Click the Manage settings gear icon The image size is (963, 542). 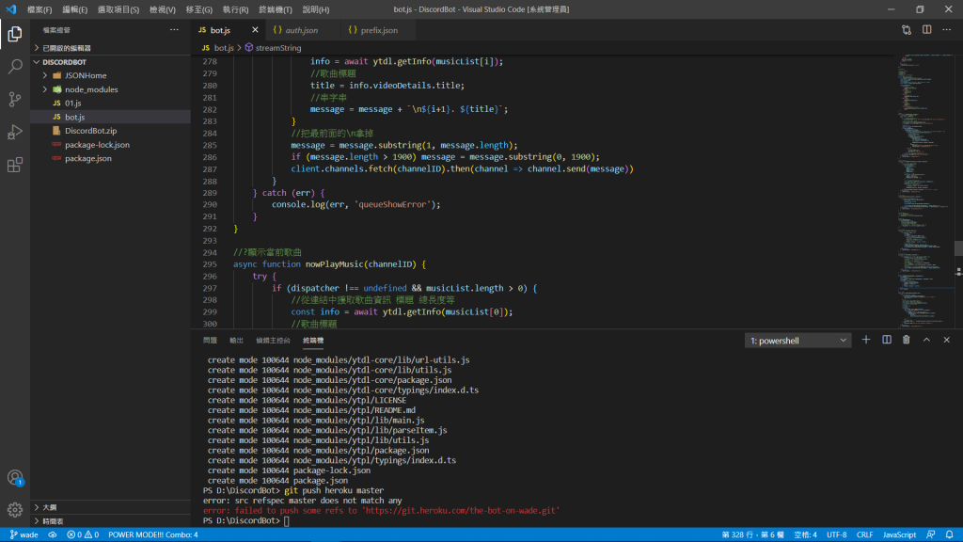coord(15,509)
